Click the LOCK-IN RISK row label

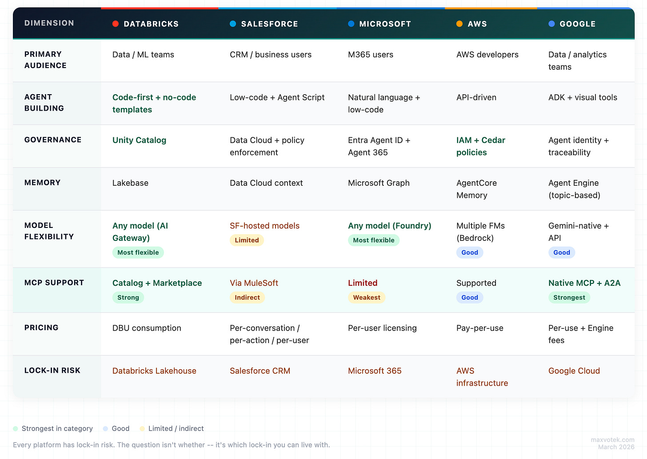tap(52, 371)
